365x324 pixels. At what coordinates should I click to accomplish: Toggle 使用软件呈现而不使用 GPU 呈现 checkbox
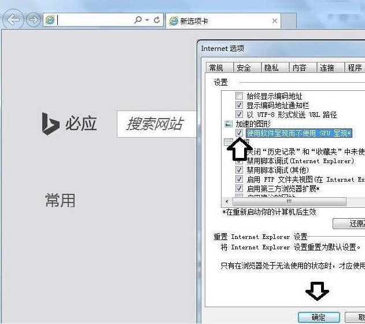click(239, 133)
